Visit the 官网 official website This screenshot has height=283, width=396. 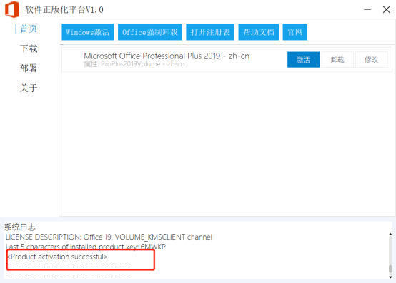[x=295, y=32]
